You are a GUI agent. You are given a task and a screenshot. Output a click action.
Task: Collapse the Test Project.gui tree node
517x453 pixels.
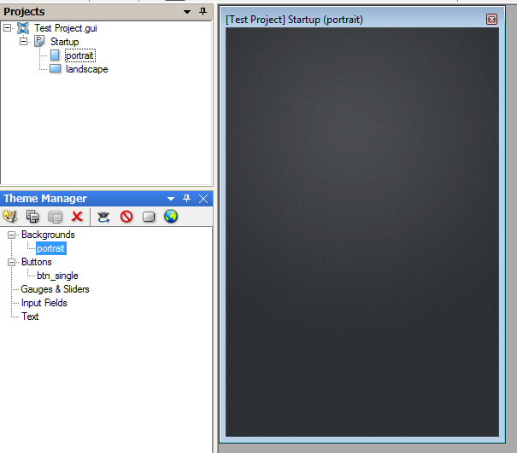coord(9,28)
